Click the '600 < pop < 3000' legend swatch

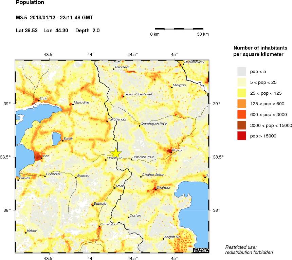(x=241, y=114)
